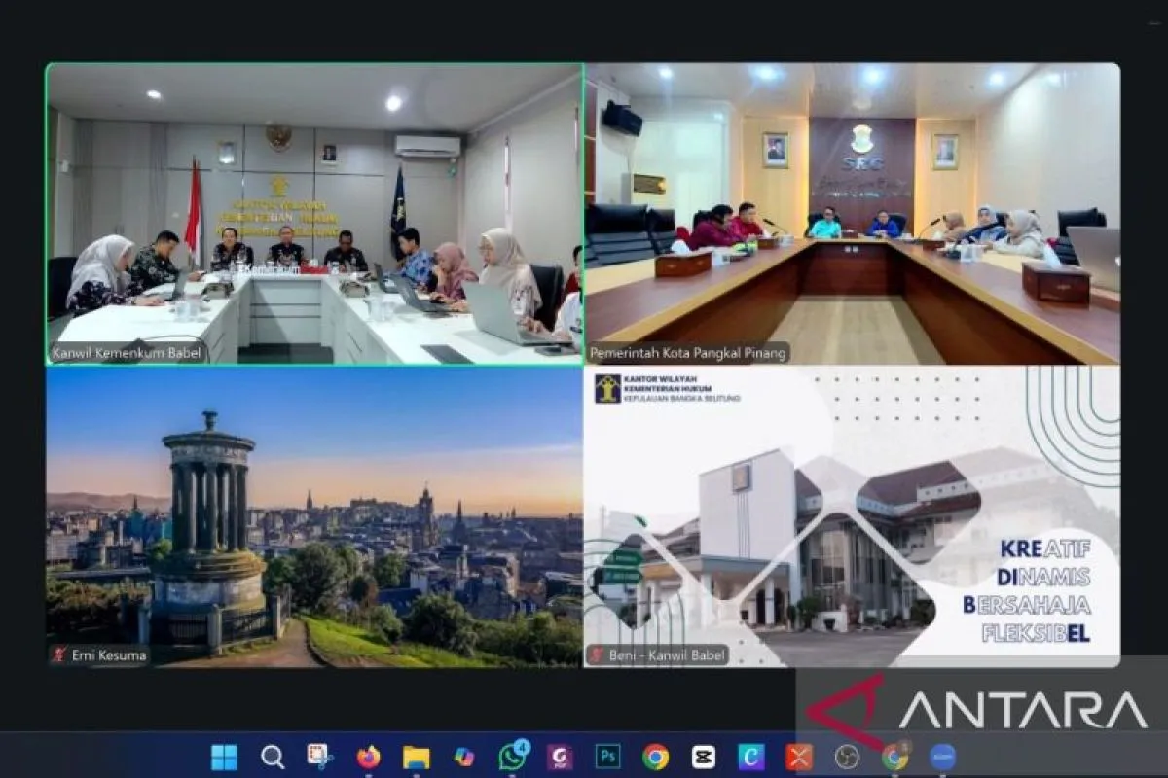Click the taskbar Search magnifier icon
The width and height of the screenshot is (1168, 778).
coord(273,757)
